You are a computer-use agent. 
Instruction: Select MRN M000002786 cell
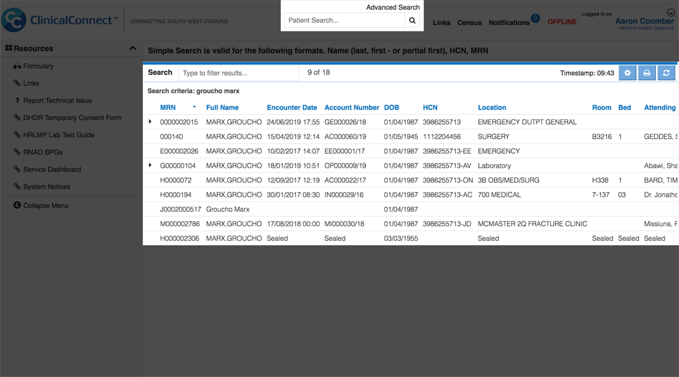[x=180, y=224]
